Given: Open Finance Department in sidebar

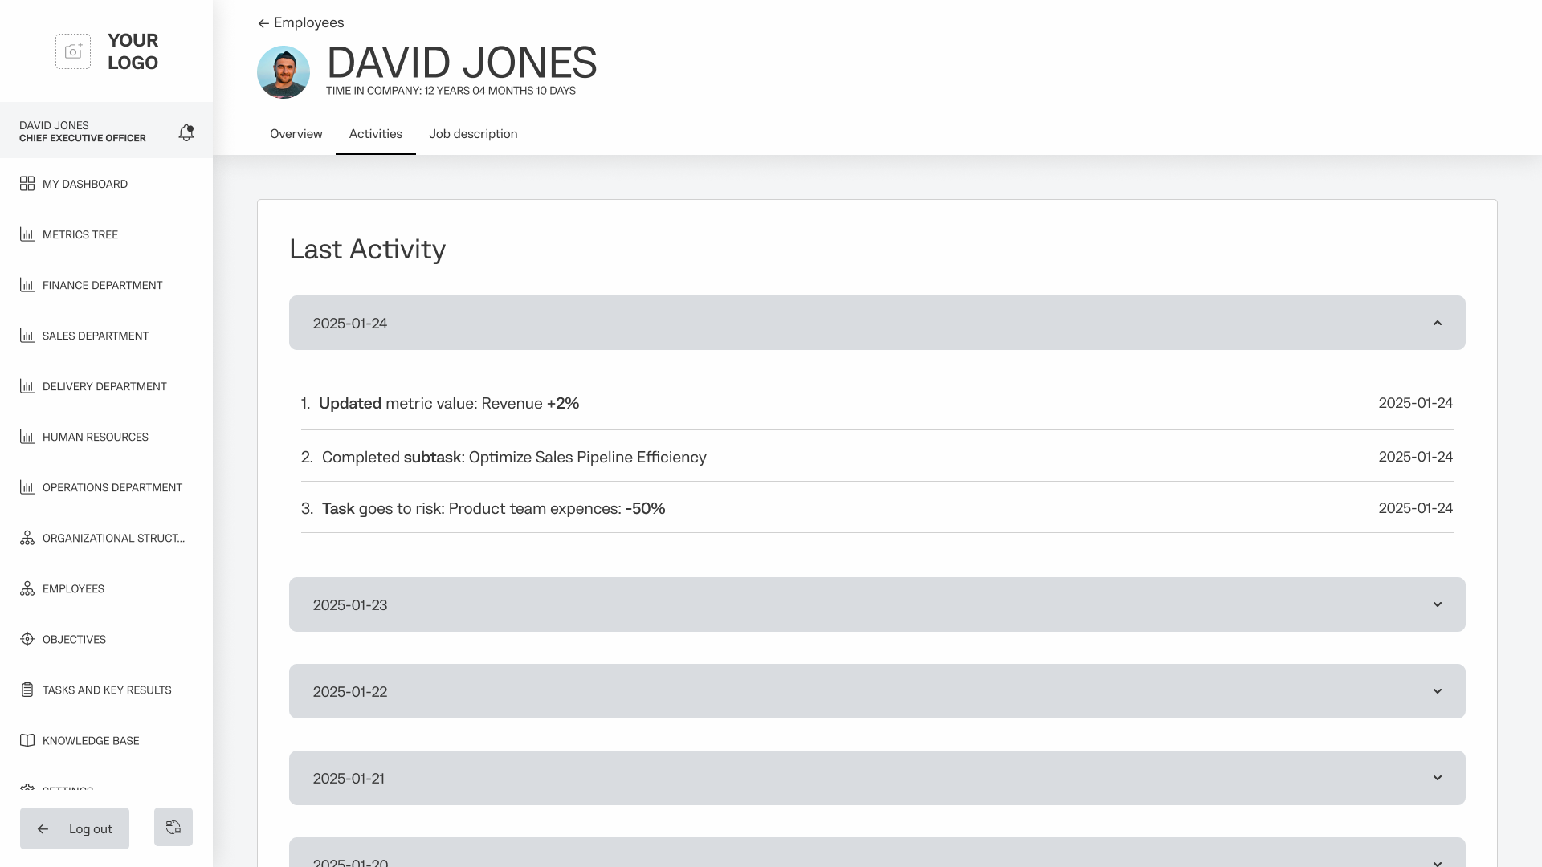Looking at the screenshot, I should click(x=102, y=285).
